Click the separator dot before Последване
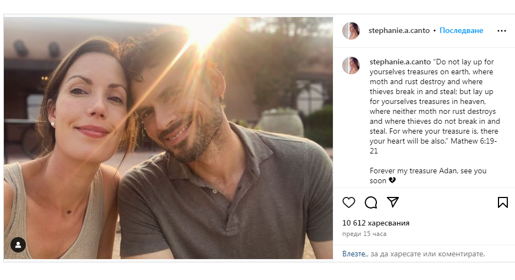This screenshot has height=280, width=515. coord(435,31)
